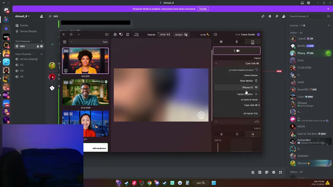The image size is (333, 187).
Task: Choose Asus device from device list
Action: click(237, 81)
